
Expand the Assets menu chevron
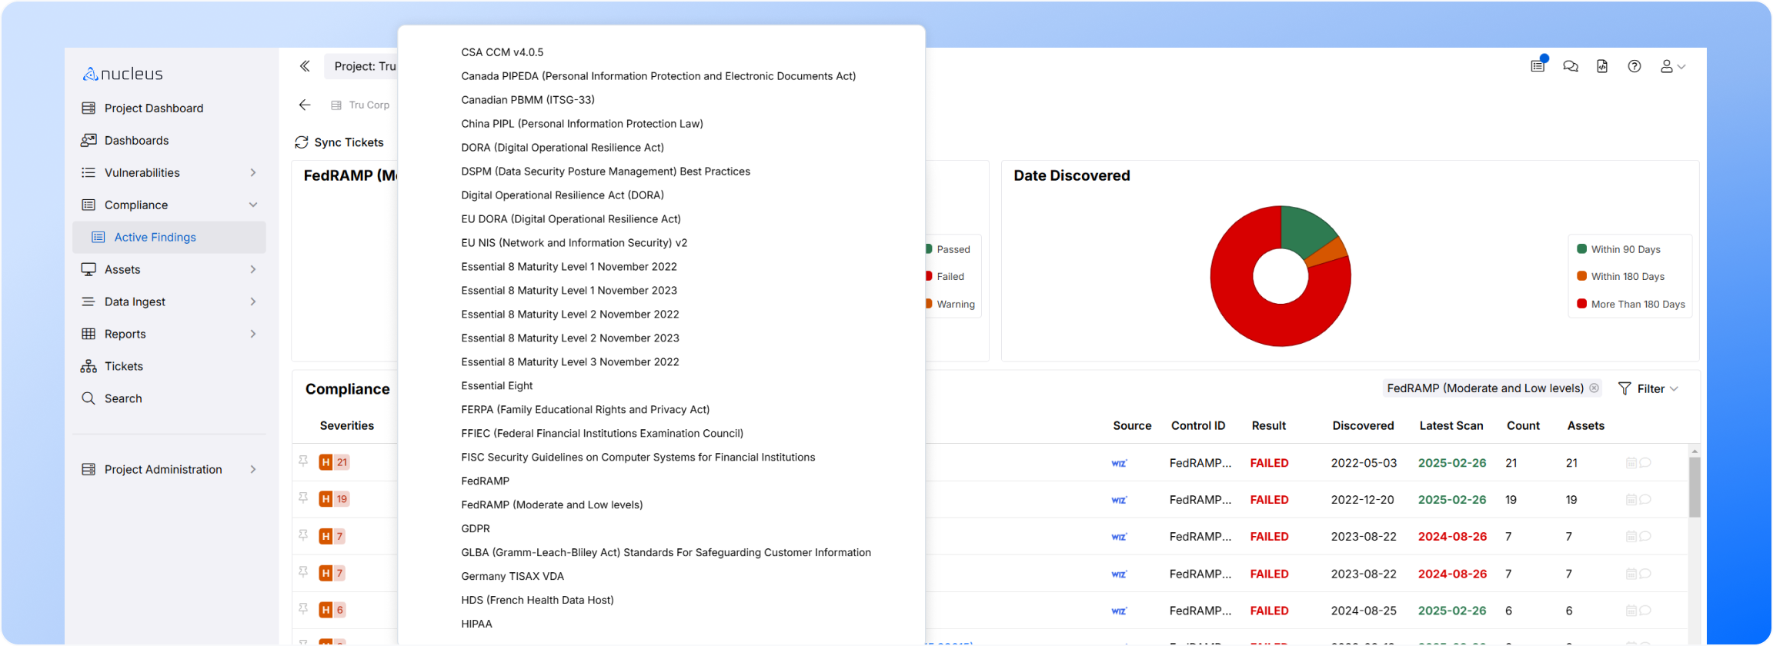click(253, 270)
